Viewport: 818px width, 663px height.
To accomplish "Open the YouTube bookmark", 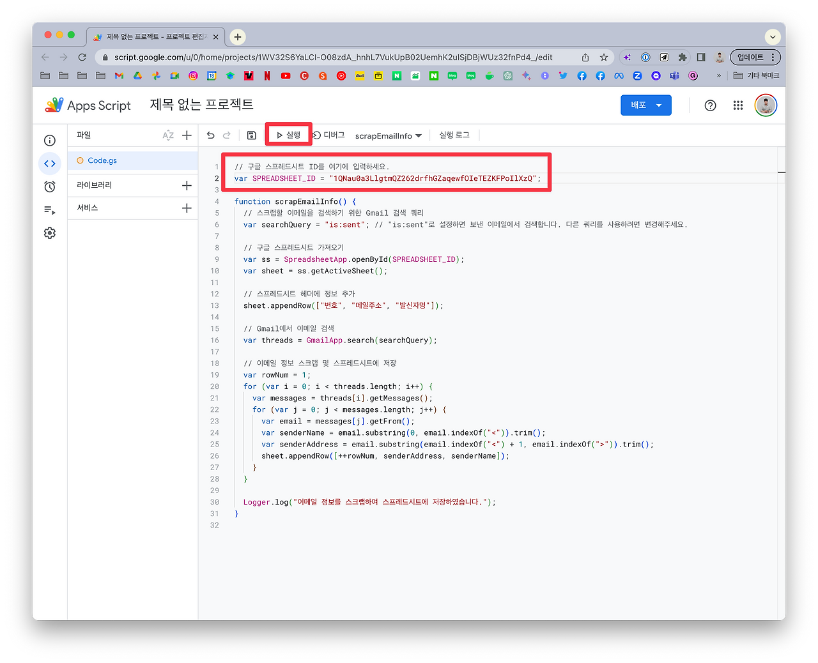I will coord(286,76).
